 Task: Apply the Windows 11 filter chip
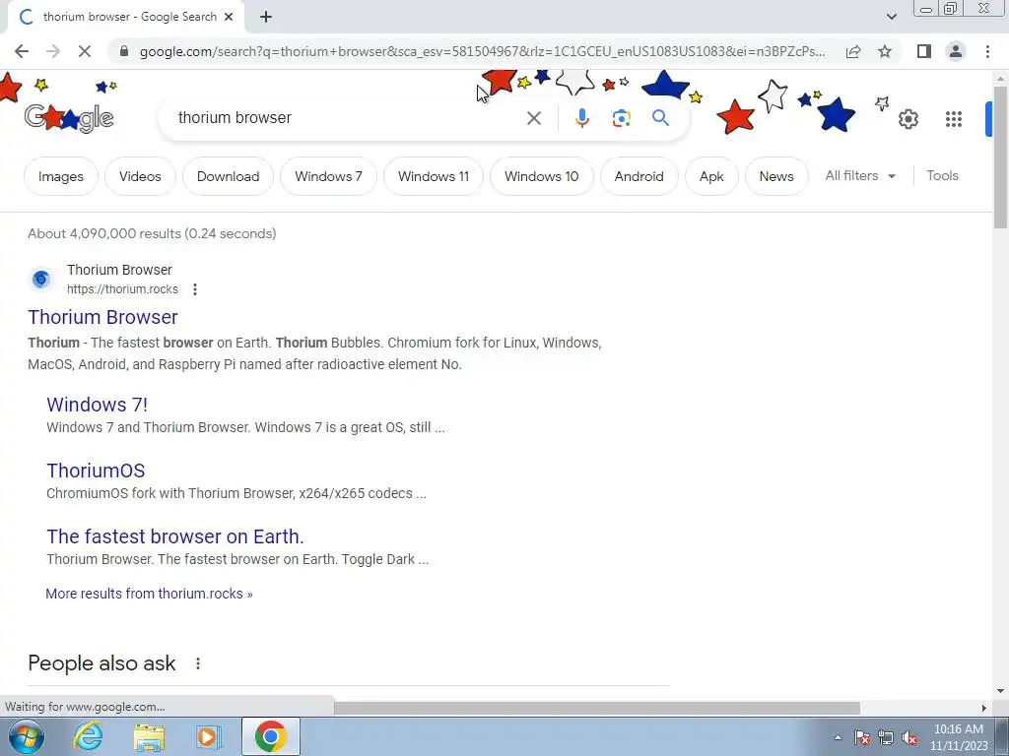coord(434,176)
